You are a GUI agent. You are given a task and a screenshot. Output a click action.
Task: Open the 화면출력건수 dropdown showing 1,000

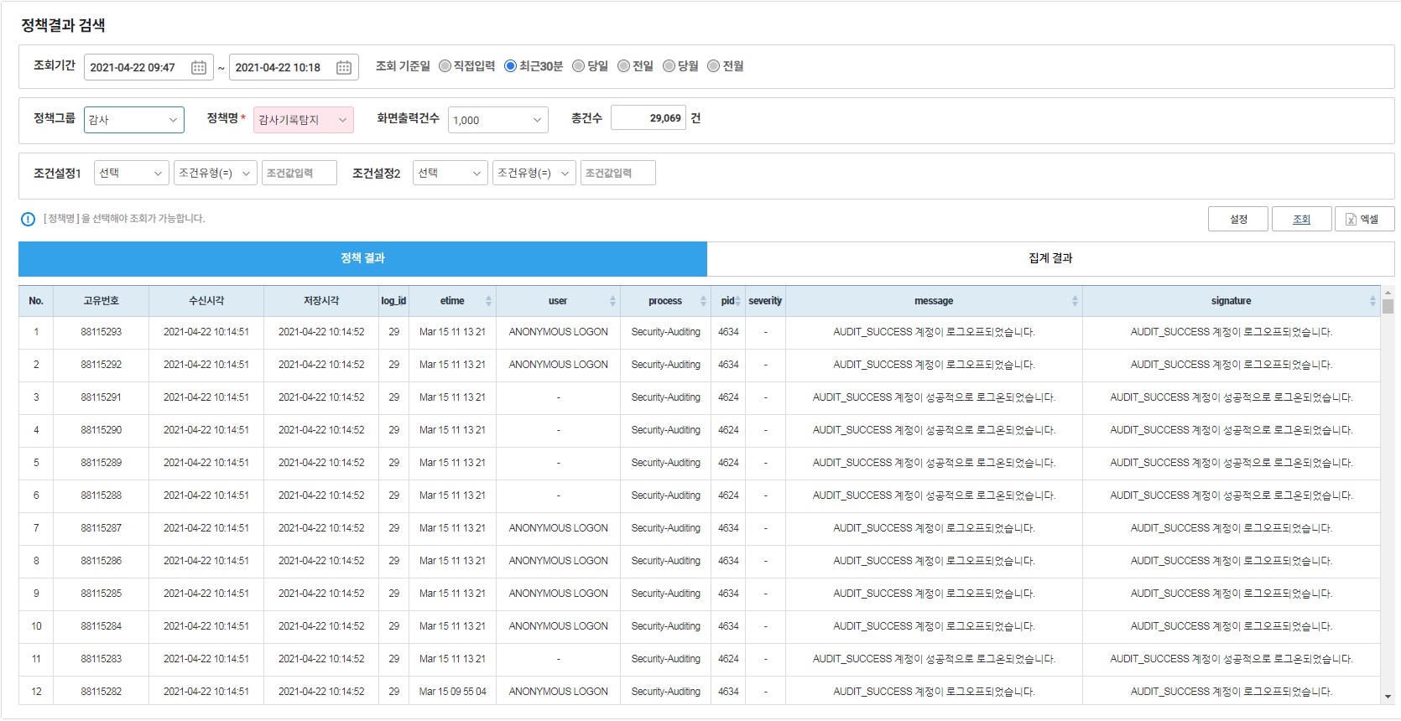(498, 120)
